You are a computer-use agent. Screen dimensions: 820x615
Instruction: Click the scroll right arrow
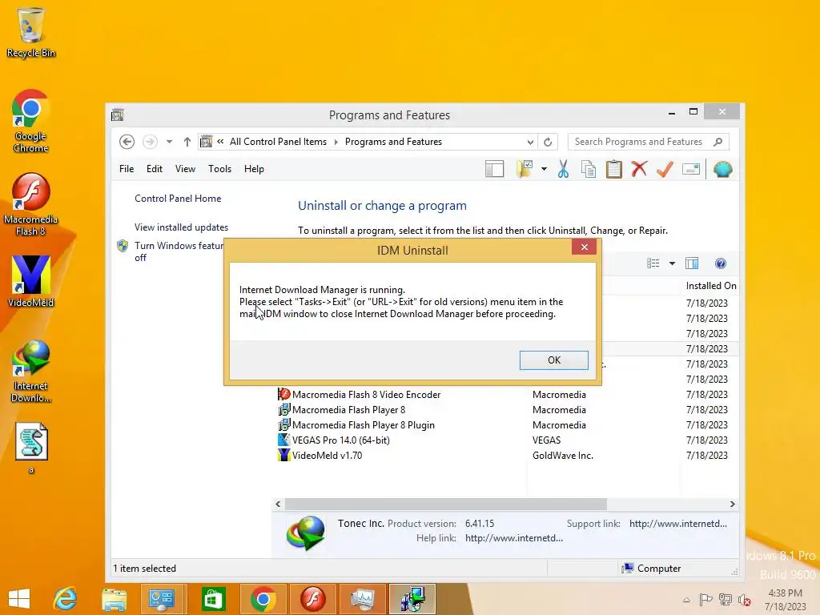[732, 504]
